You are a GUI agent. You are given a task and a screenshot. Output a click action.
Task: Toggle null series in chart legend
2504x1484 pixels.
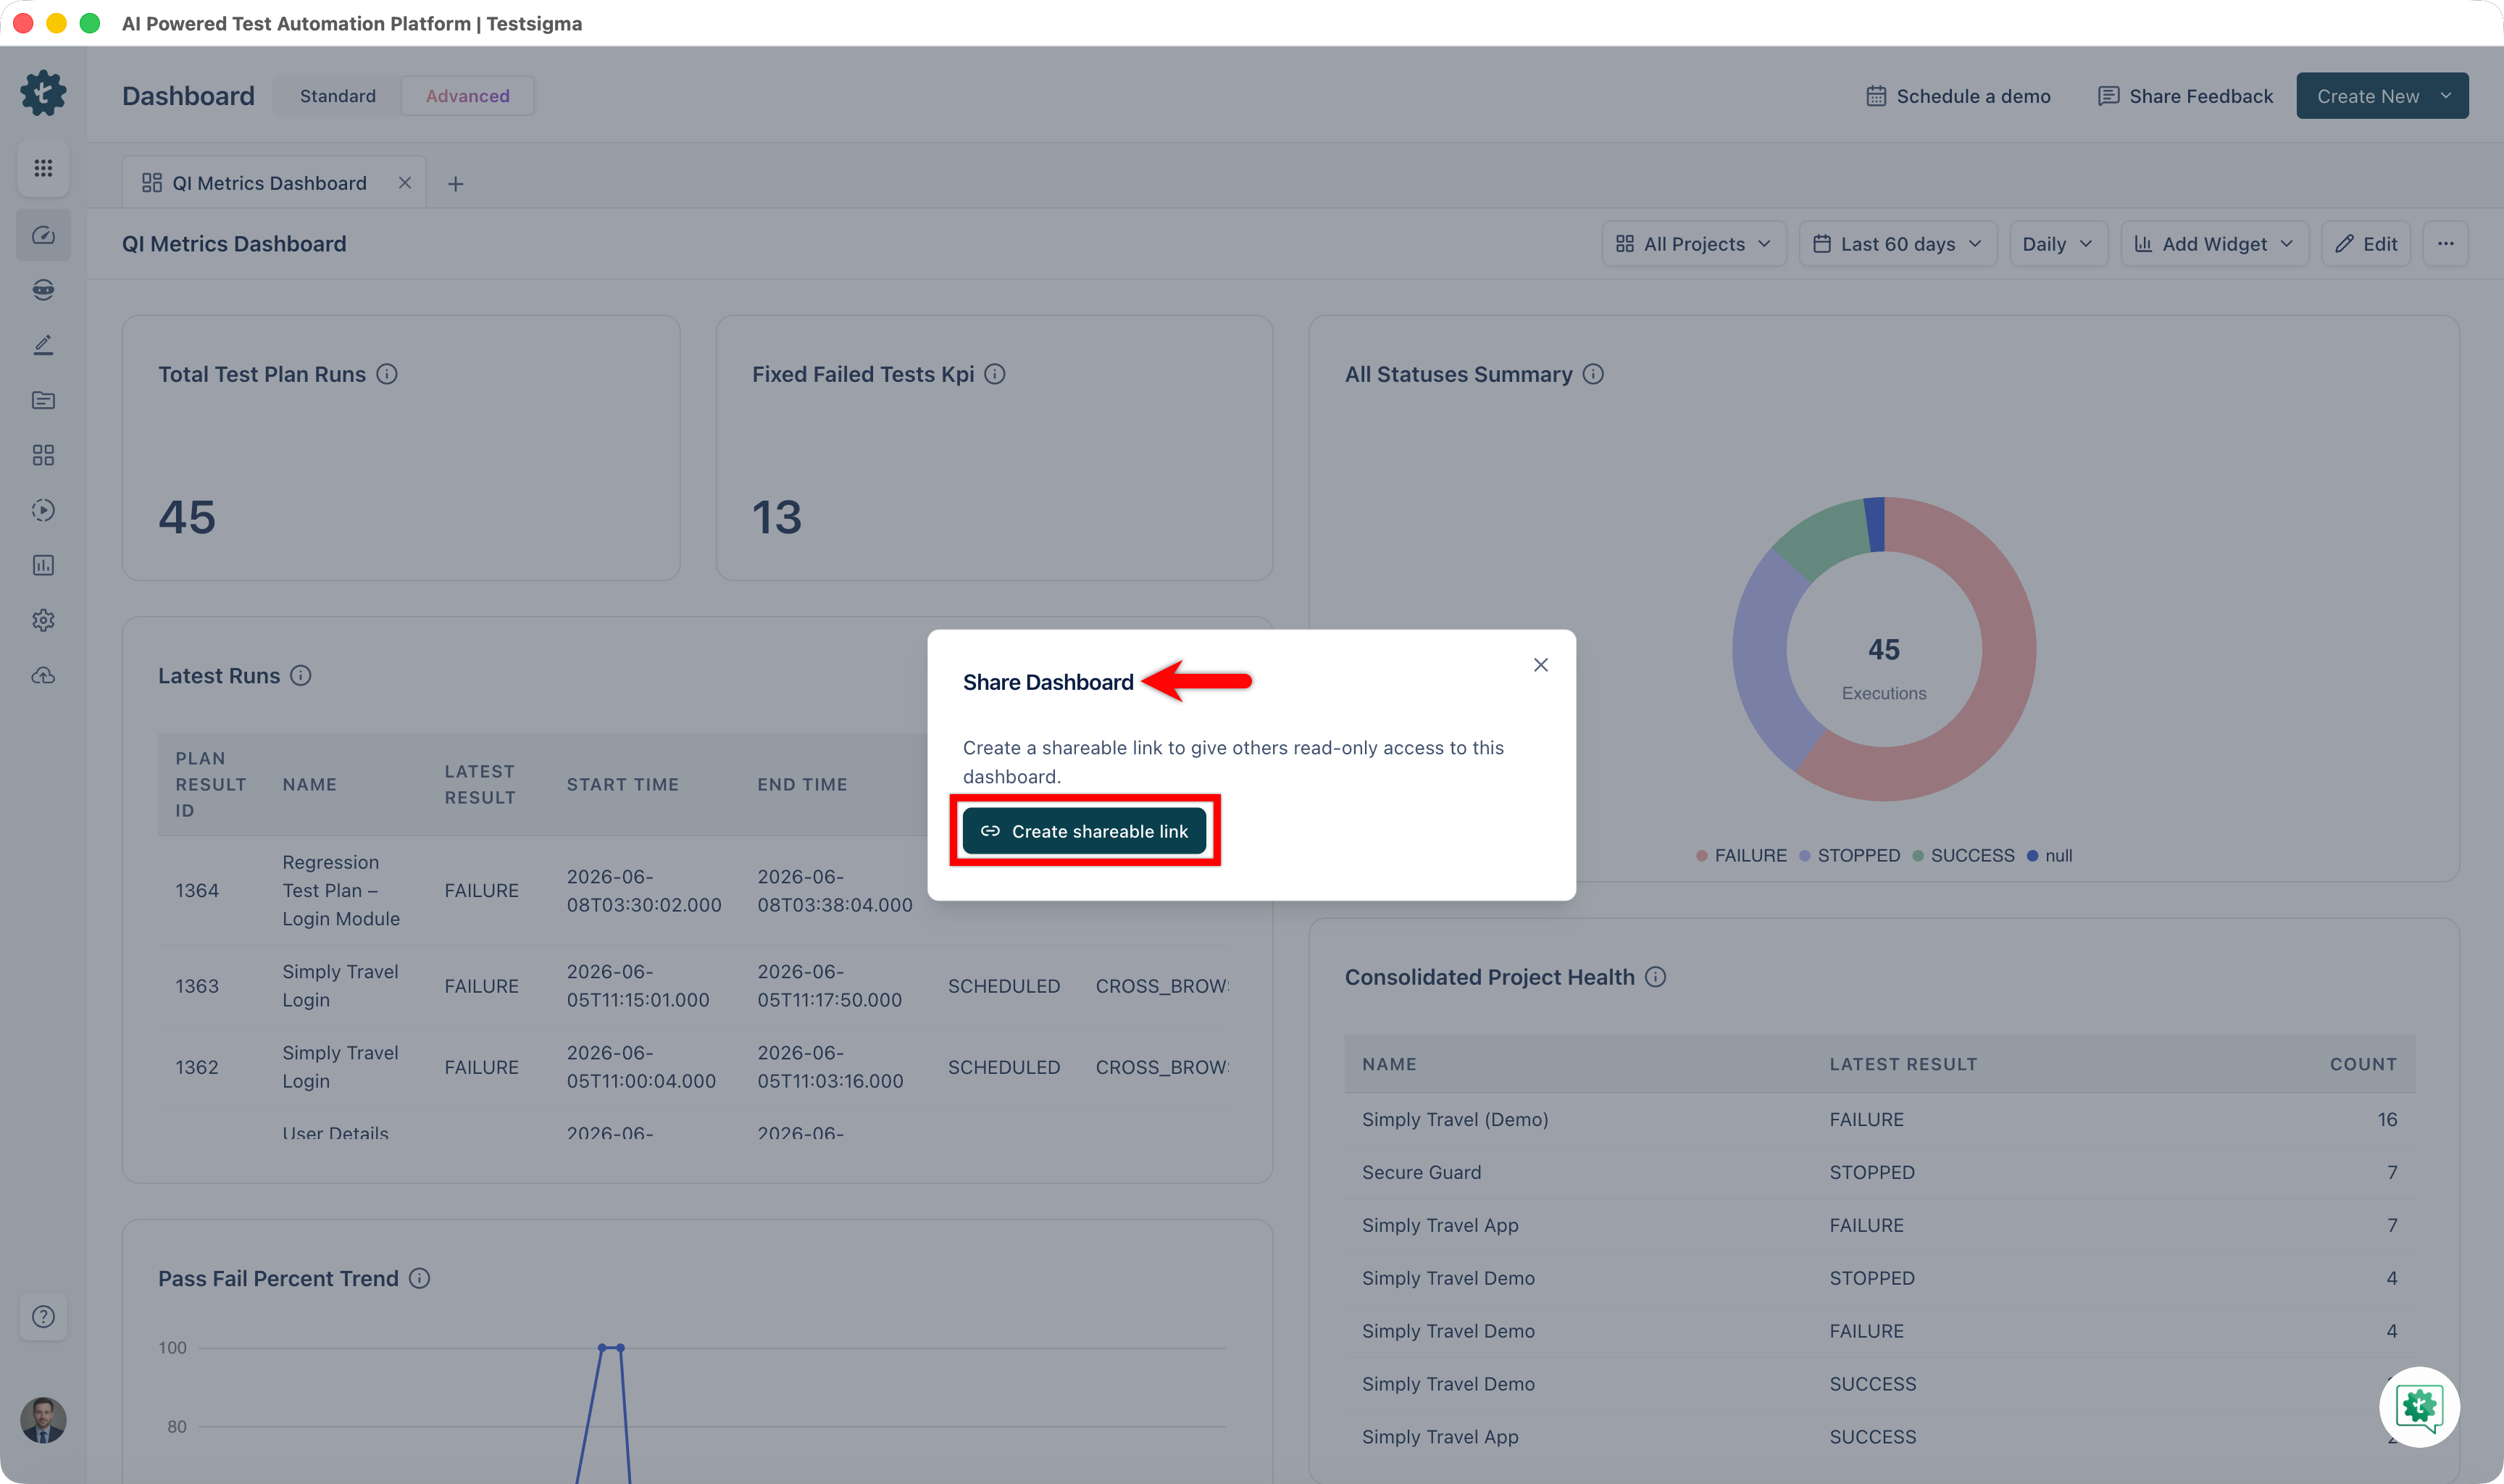(x=2049, y=856)
